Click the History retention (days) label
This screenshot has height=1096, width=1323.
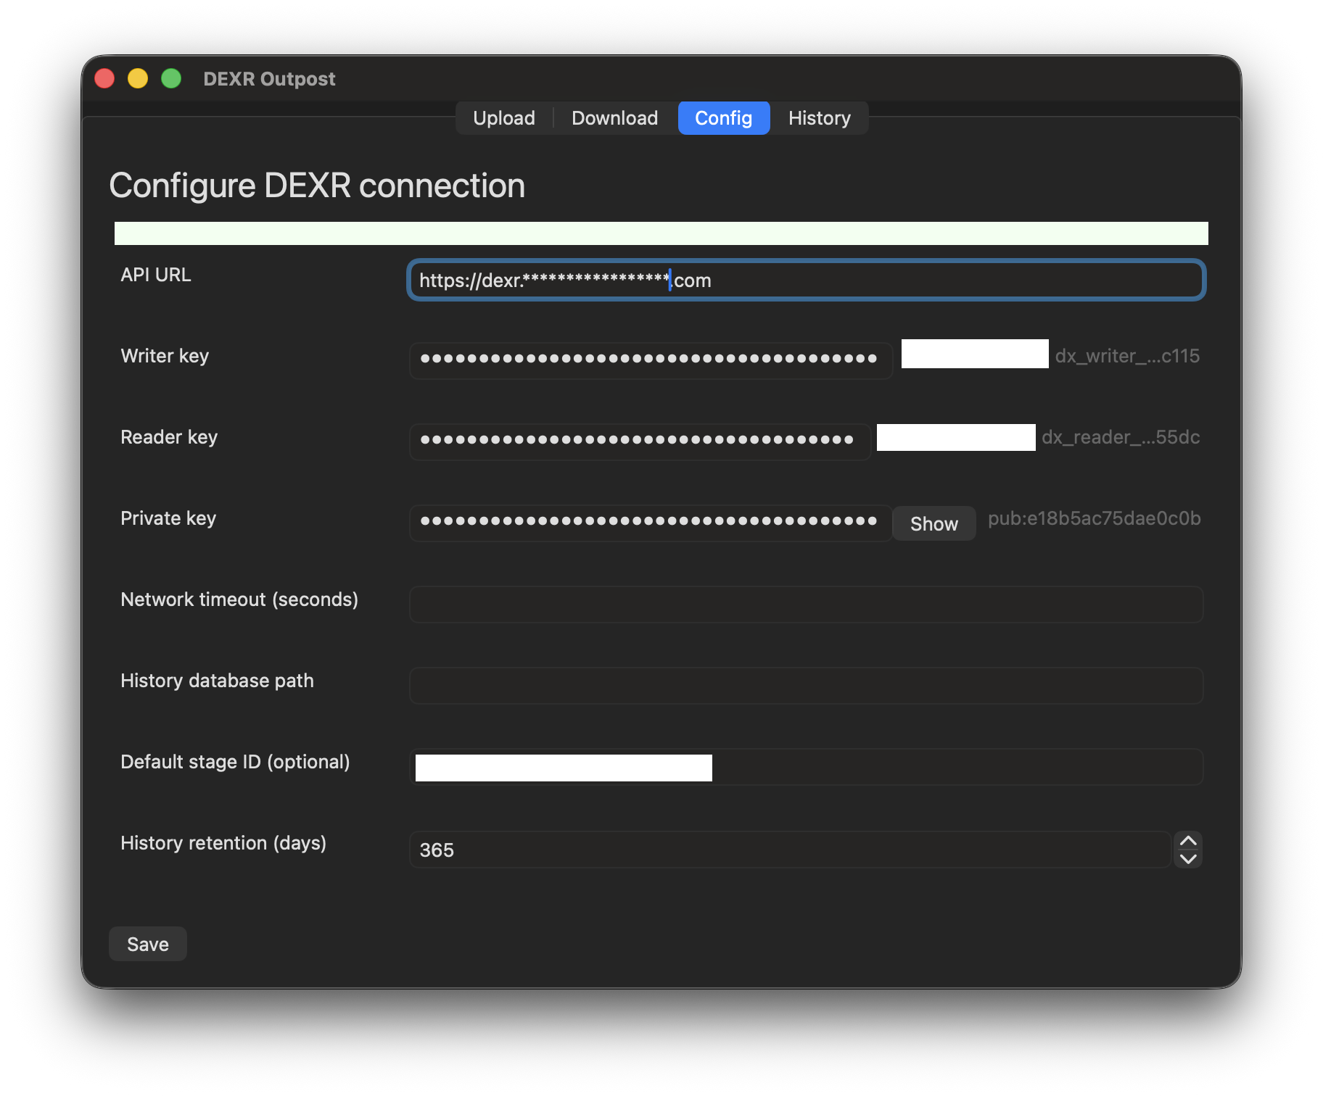pyautogui.click(x=223, y=843)
